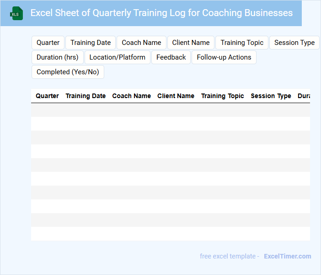Viewport: 321px width, 275px height.
Task: Click the Training Date column header
Action: (86, 96)
